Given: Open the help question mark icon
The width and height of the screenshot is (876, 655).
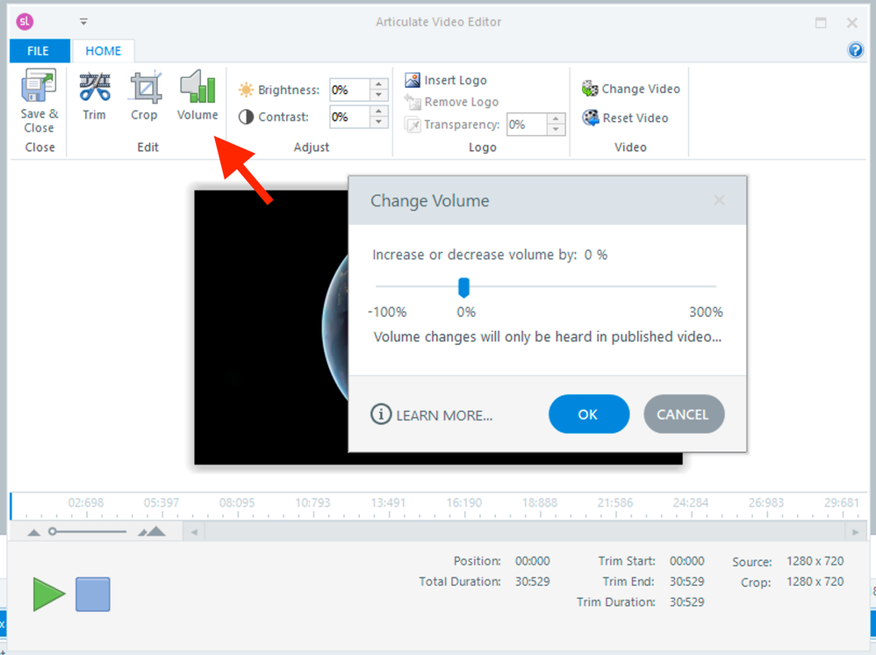Looking at the screenshot, I should point(855,50).
